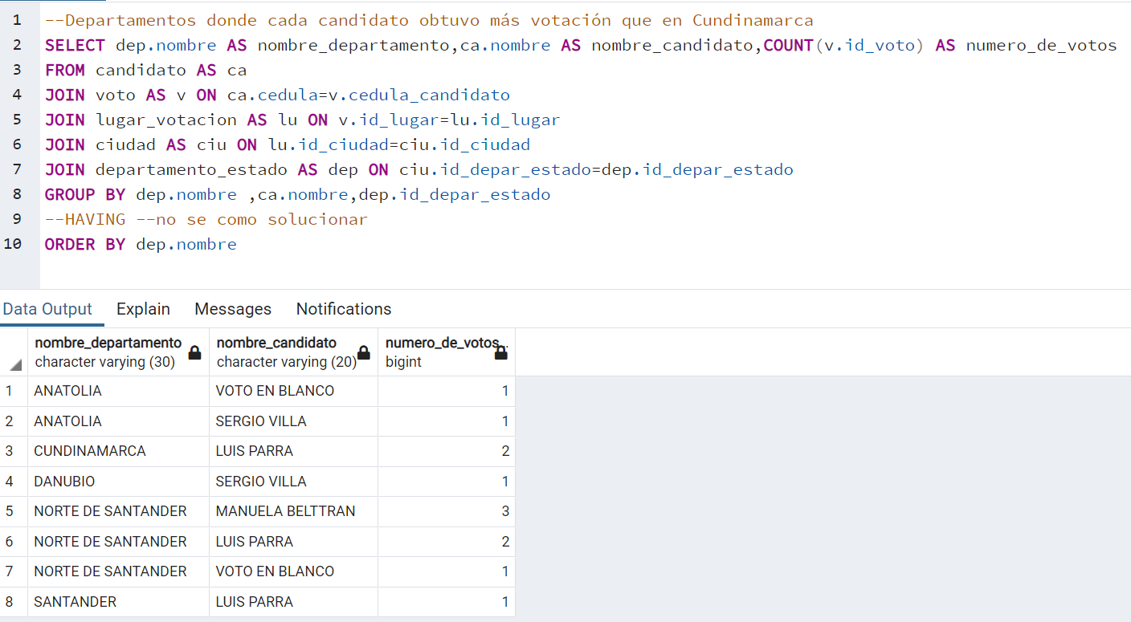Place cursor on ORDER BY line
Screen dimensions: 1131x622
[141, 244]
